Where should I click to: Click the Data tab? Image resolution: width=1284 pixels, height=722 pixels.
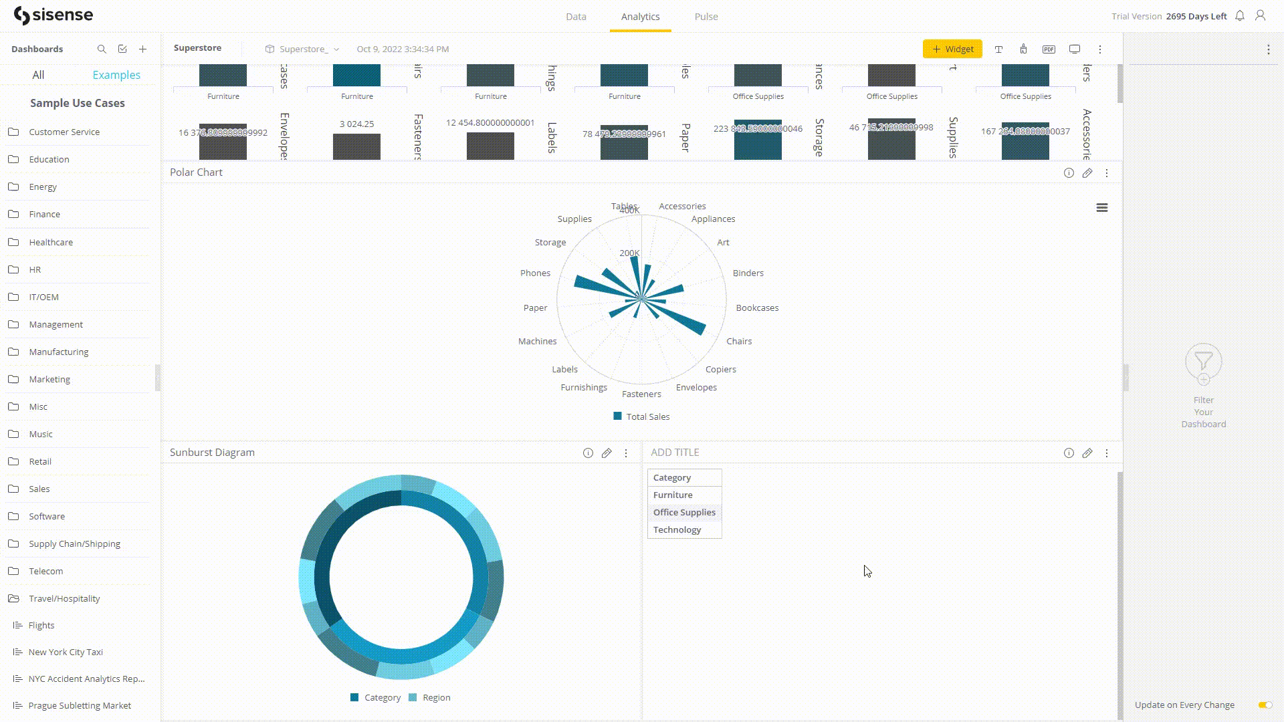coord(575,16)
